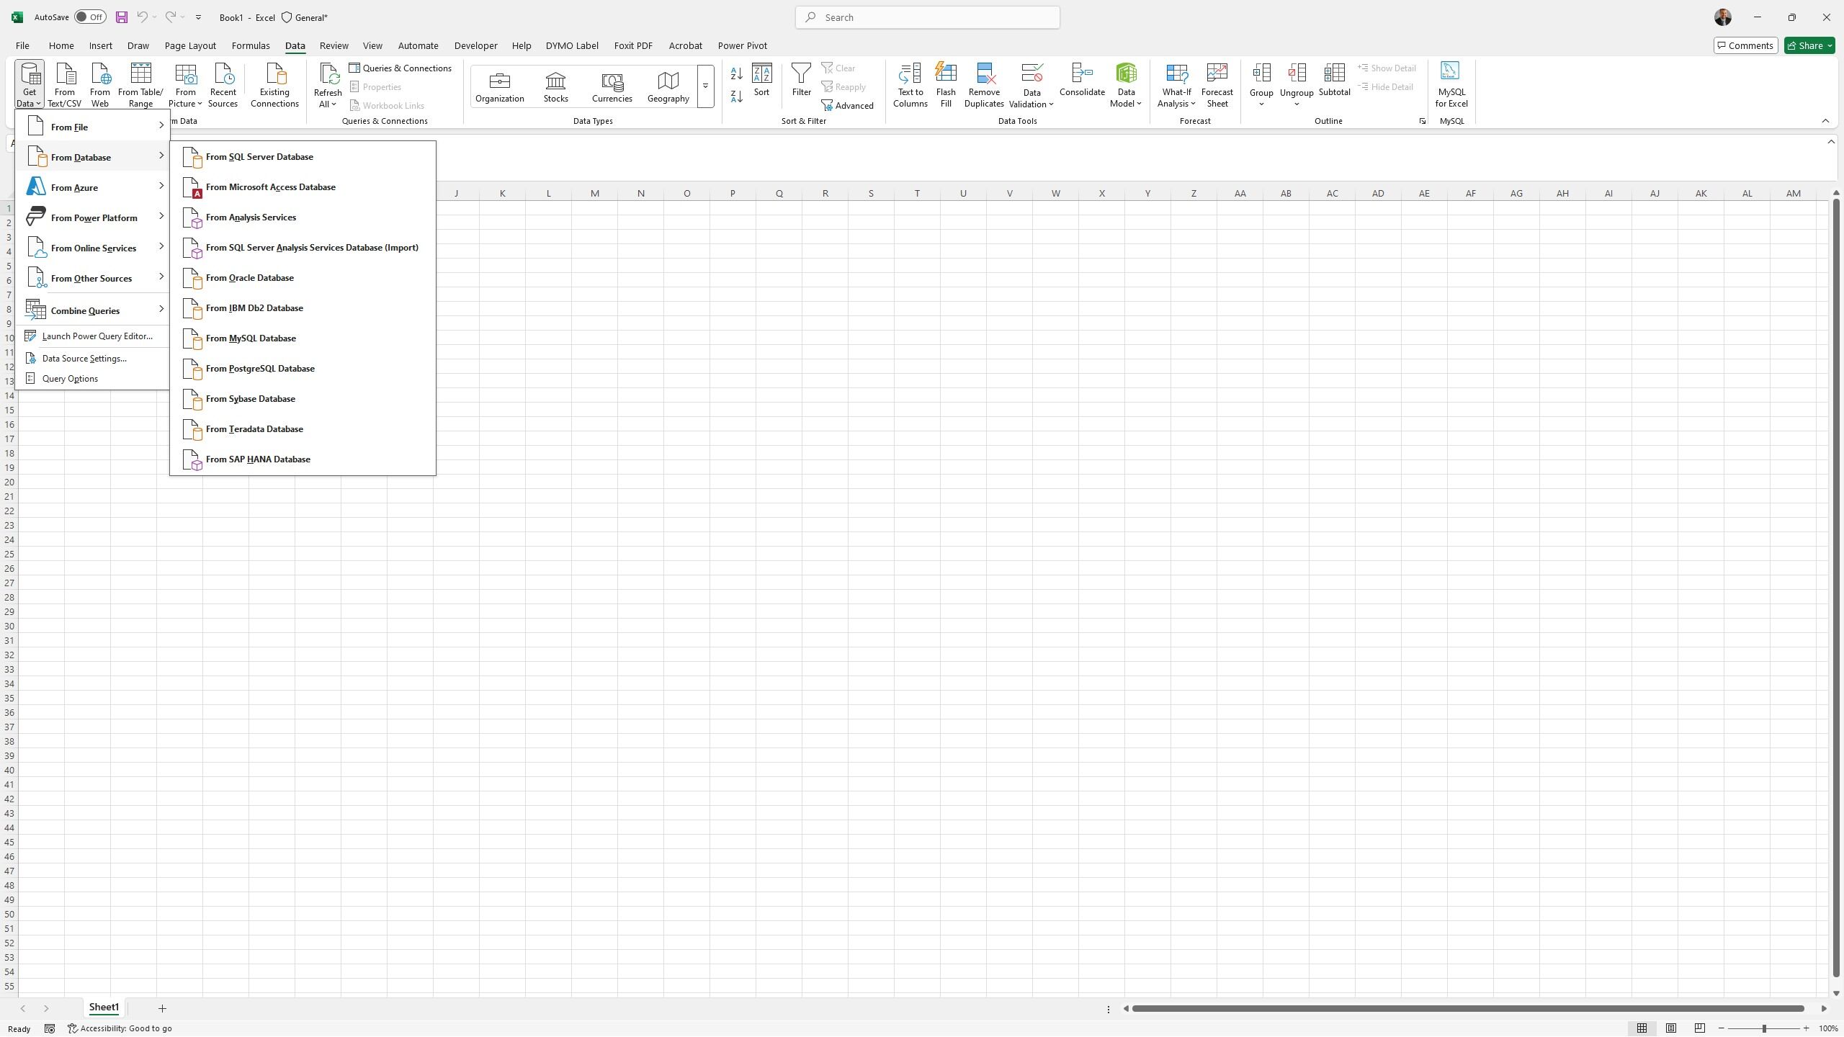Expand the Data Types gallery
This screenshot has height=1037, width=1844.
(x=705, y=86)
